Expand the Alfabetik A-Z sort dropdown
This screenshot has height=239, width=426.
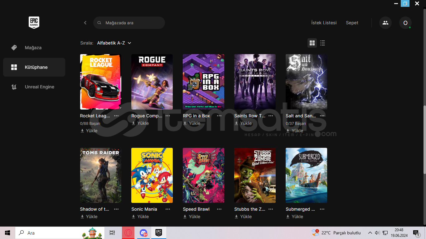[114, 43]
